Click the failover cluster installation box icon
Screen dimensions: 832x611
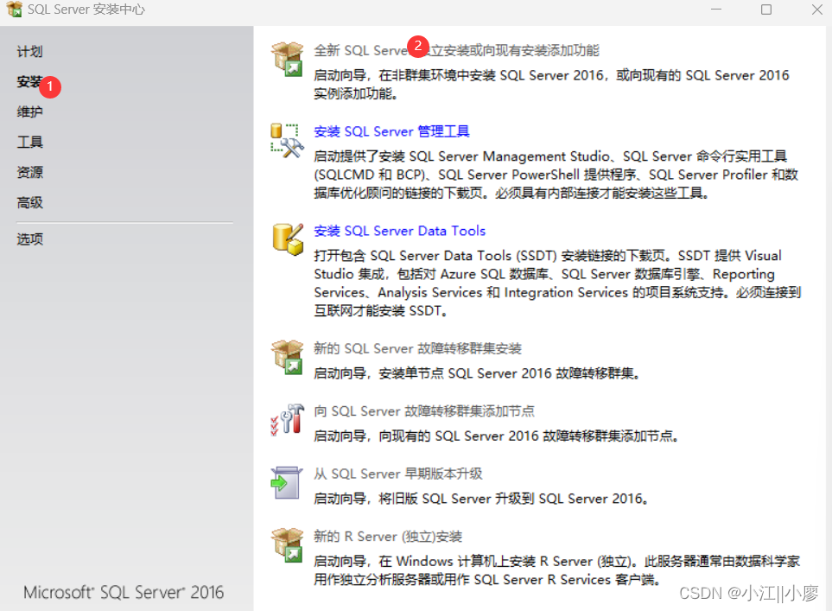[287, 358]
